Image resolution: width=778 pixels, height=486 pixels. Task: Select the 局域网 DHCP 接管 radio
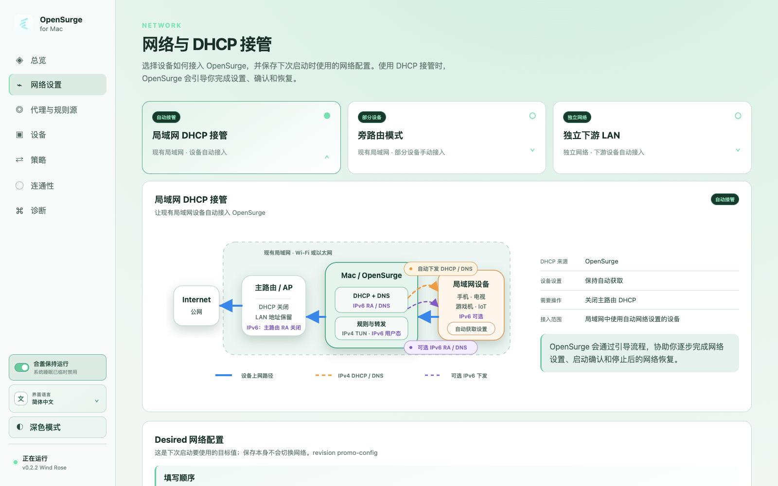coord(327,116)
